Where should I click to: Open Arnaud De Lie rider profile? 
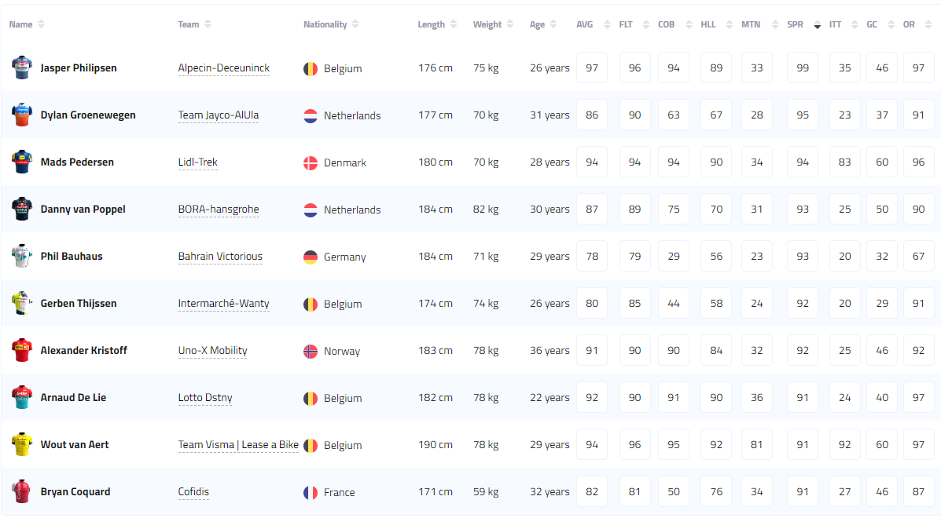pyautogui.click(x=73, y=398)
